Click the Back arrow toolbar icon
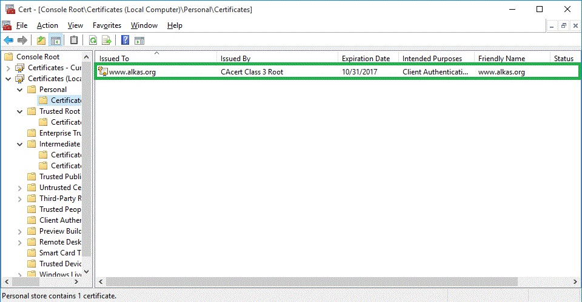The image size is (582, 302). [8, 41]
